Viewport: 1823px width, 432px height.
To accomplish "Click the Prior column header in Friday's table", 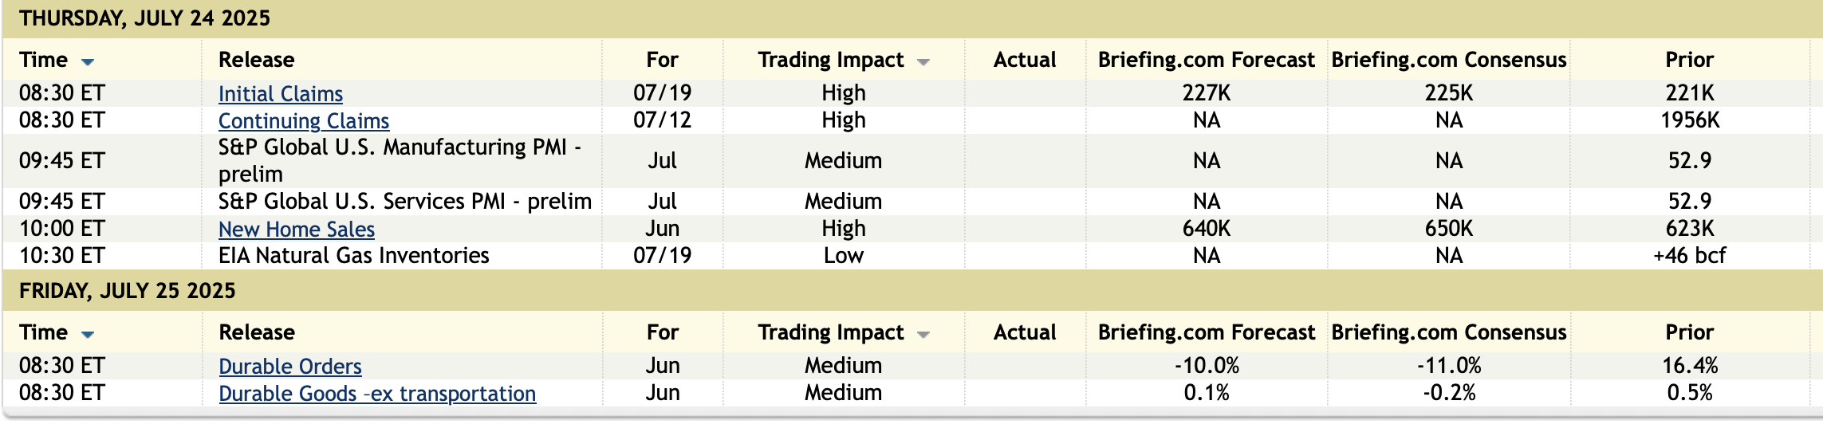I will pyautogui.click(x=1689, y=332).
